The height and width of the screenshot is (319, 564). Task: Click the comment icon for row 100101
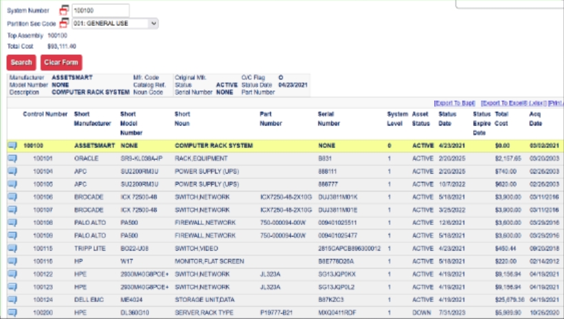pyautogui.click(x=12, y=158)
